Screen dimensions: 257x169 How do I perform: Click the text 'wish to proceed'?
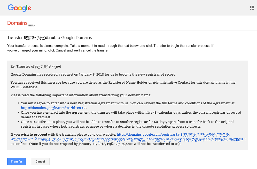(x=34, y=134)
